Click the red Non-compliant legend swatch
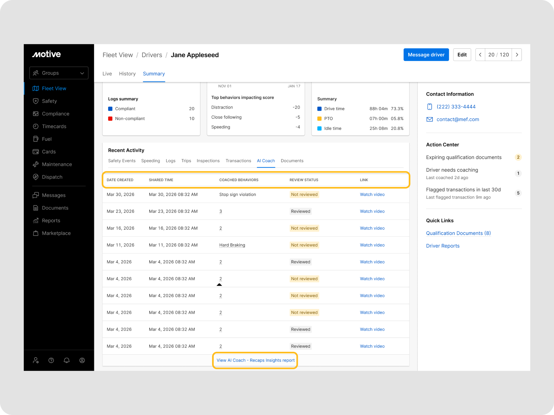This screenshot has height=415, width=554. (110, 119)
